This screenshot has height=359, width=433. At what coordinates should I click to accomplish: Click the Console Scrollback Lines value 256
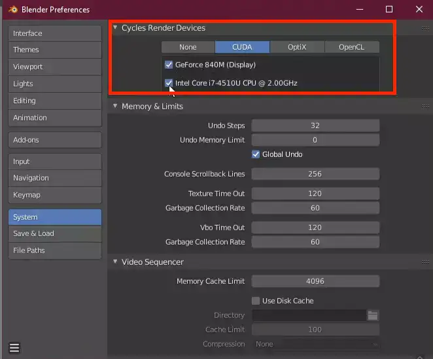point(315,174)
